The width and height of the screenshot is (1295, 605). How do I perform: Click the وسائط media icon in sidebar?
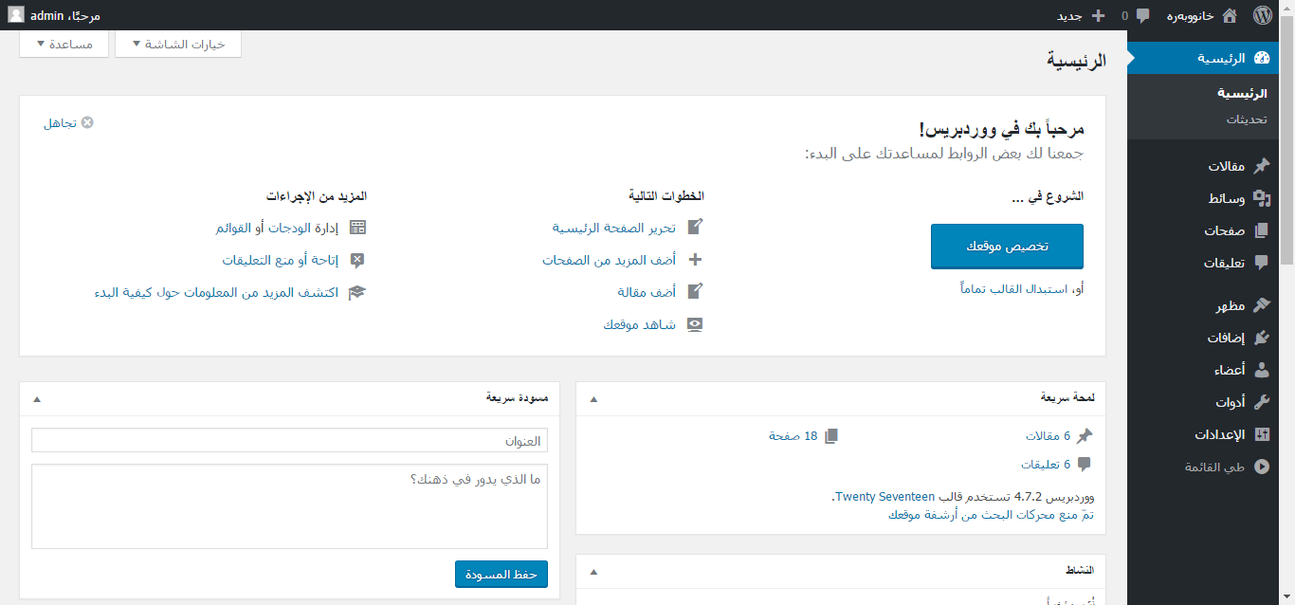pyautogui.click(x=1261, y=198)
